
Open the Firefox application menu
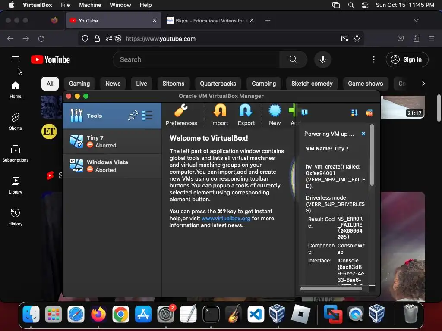click(432, 38)
